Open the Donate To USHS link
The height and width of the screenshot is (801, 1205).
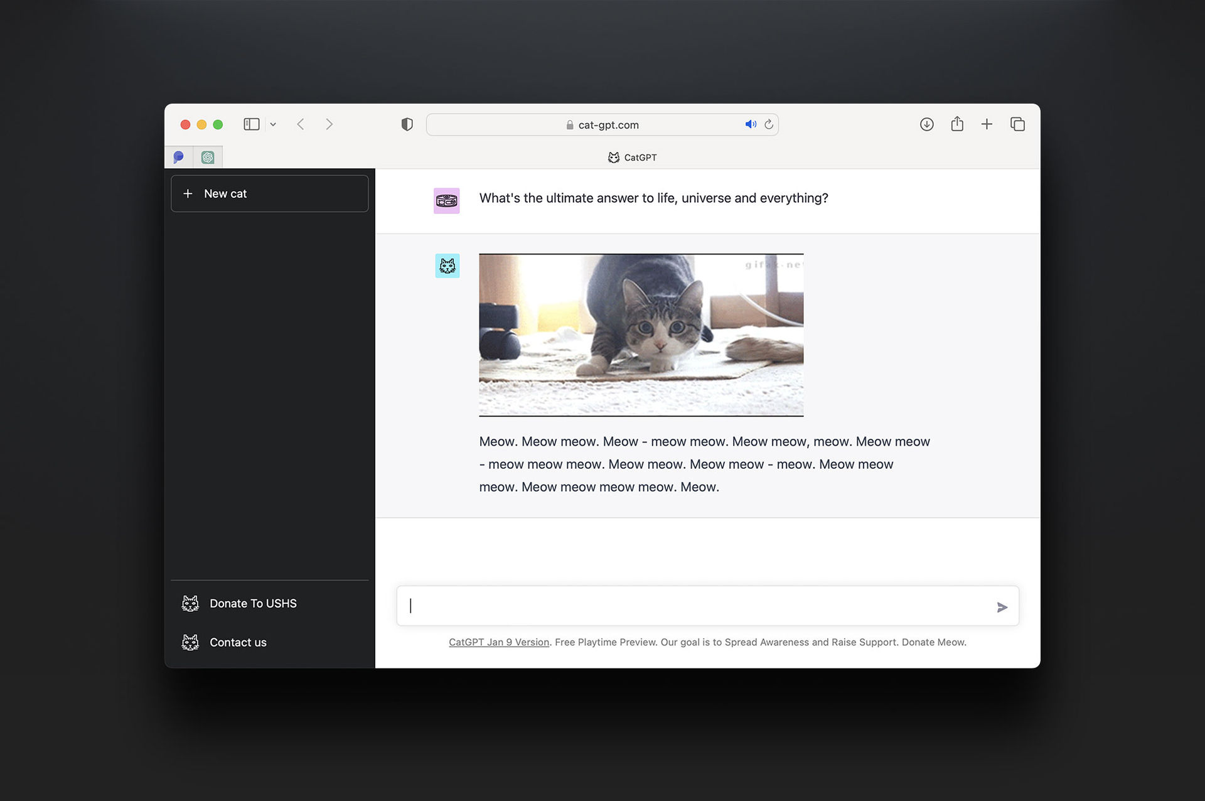click(x=252, y=603)
